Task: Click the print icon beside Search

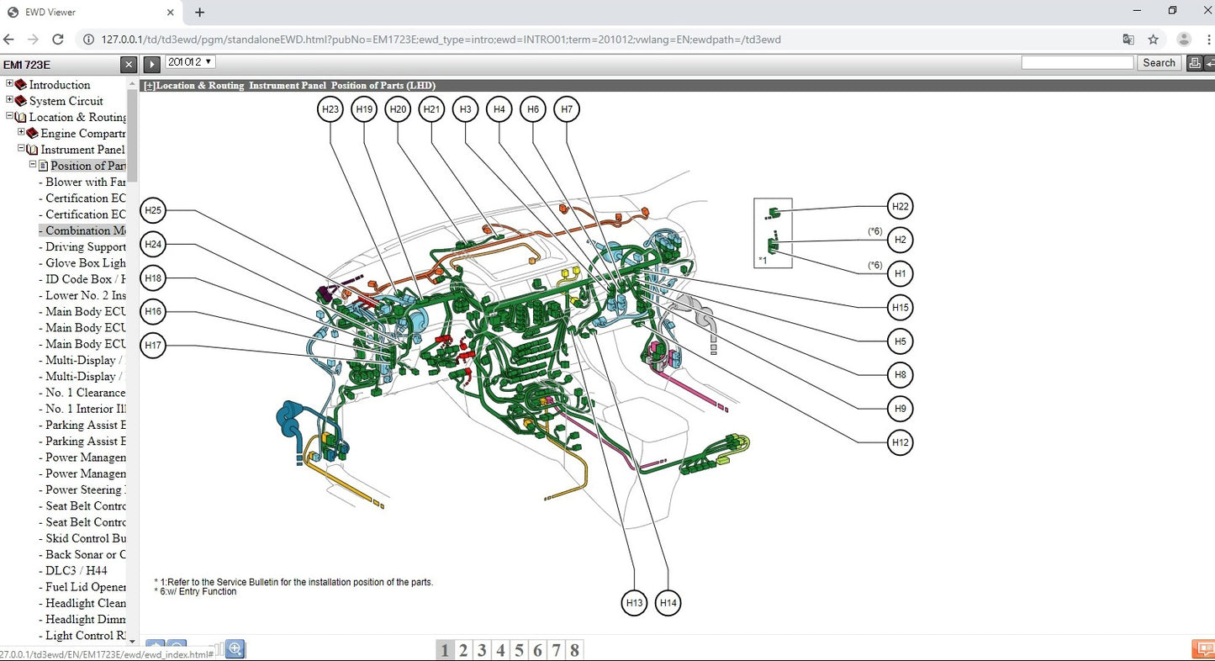Action: [1193, 63]
